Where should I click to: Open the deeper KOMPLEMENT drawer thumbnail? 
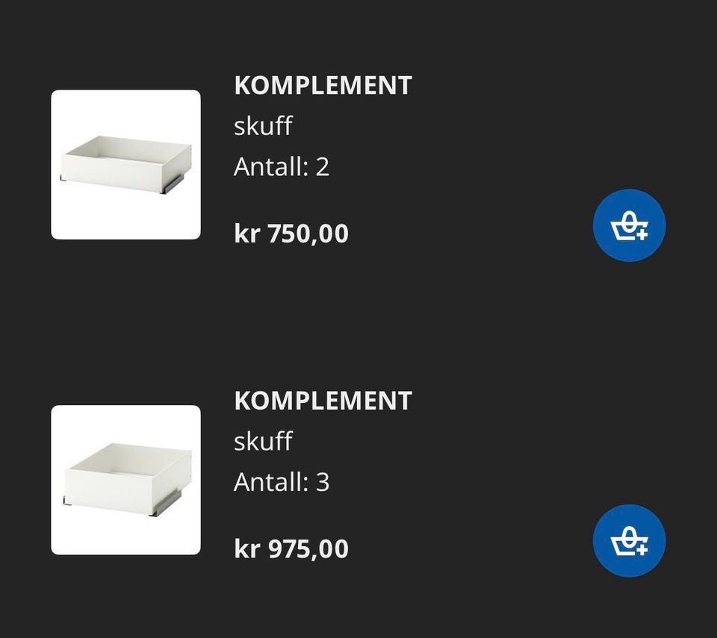click(125, 480)
